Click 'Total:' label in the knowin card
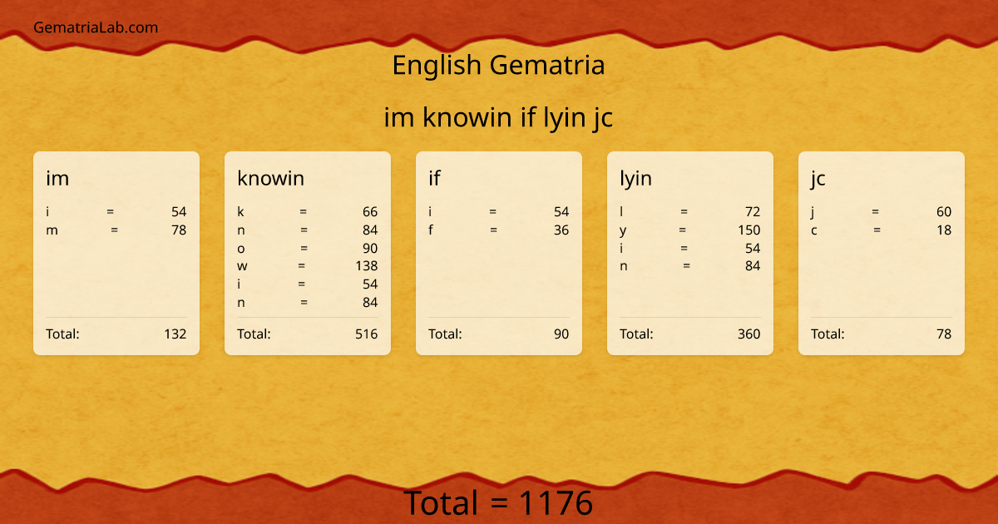Screen dimensions: 998x524 coord(254,334)
